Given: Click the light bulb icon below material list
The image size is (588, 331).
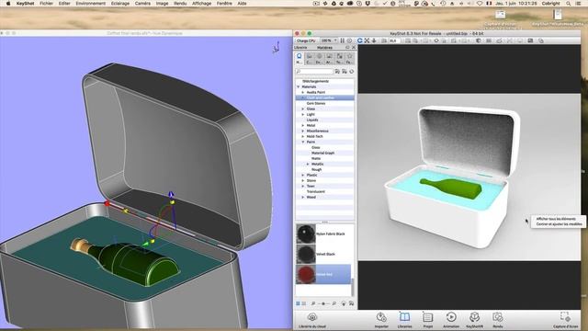Looking at the screenshot, I should (344, 303).
